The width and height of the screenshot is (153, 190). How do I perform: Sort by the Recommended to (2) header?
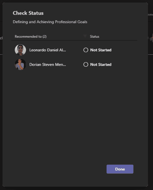click(x=31, y=36)
